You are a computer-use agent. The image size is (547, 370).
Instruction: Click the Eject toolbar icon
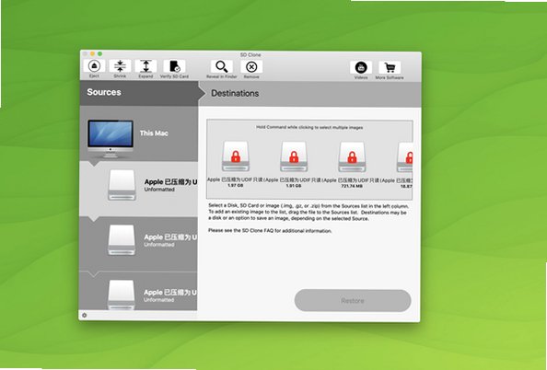(x=94, y=66)
